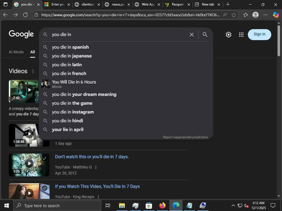
Task: Choose suggestion 'your lie in april'
Action: tap(126, 130)
